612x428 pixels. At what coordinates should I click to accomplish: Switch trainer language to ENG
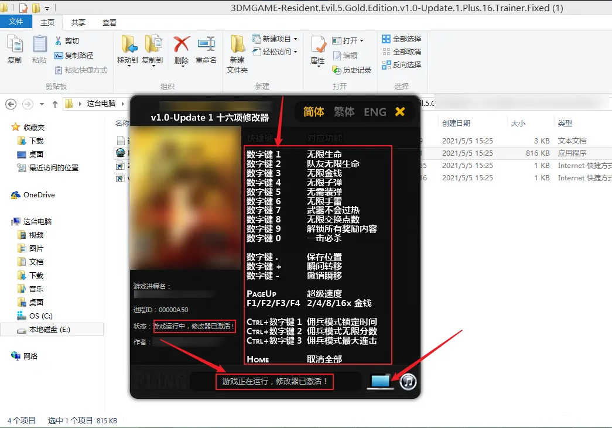[x=374, y=111]
